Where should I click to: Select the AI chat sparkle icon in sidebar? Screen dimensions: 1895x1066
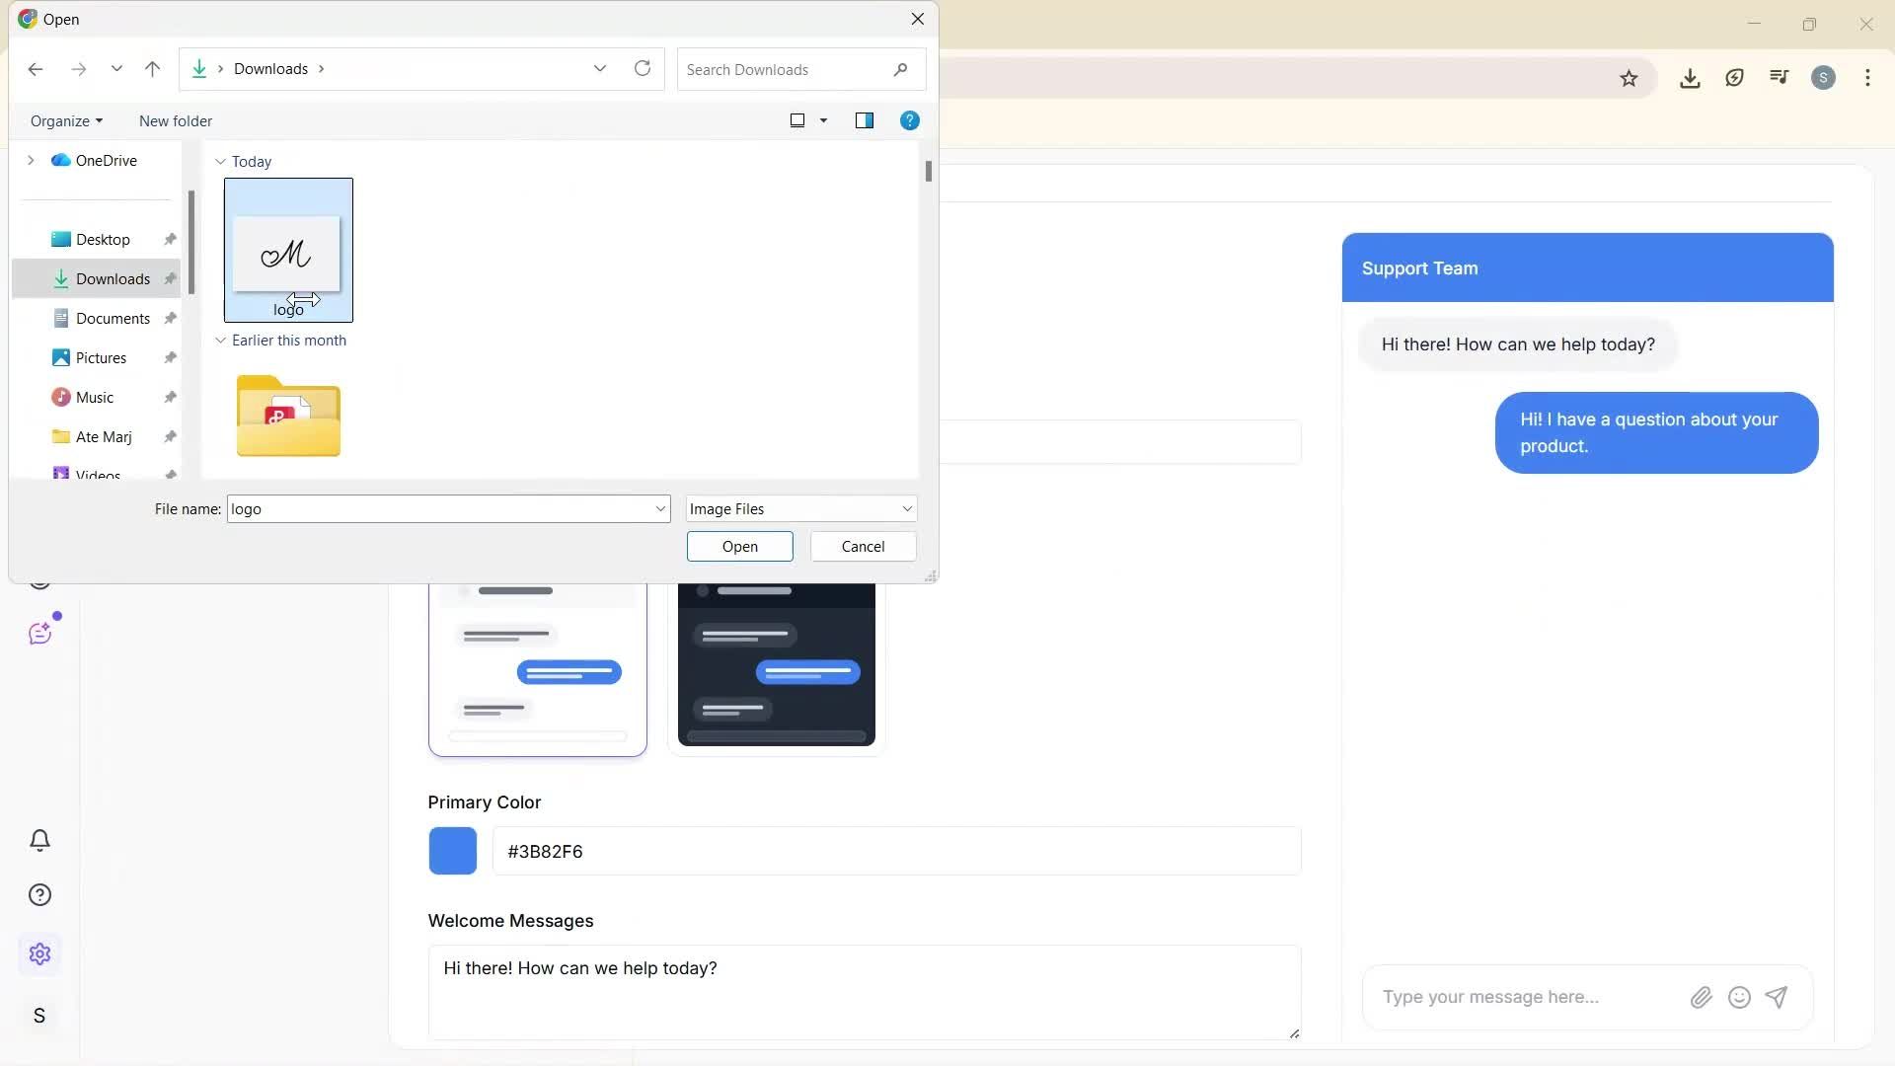(39, 632)
